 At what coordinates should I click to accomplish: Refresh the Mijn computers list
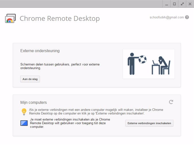click(x=171, y=102)
